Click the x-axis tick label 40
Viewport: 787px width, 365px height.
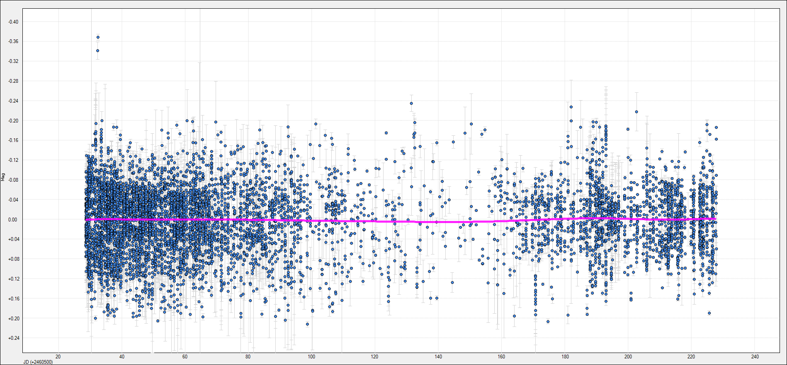(121, 357)
